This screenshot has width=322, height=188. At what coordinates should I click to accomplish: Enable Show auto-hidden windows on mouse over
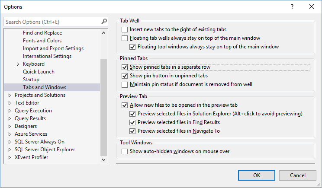[125, 151]
